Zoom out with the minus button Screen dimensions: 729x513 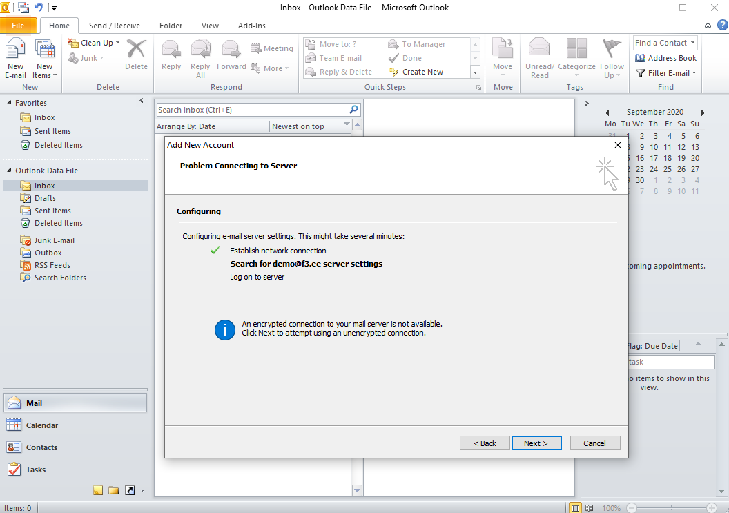tap(631, 508)
